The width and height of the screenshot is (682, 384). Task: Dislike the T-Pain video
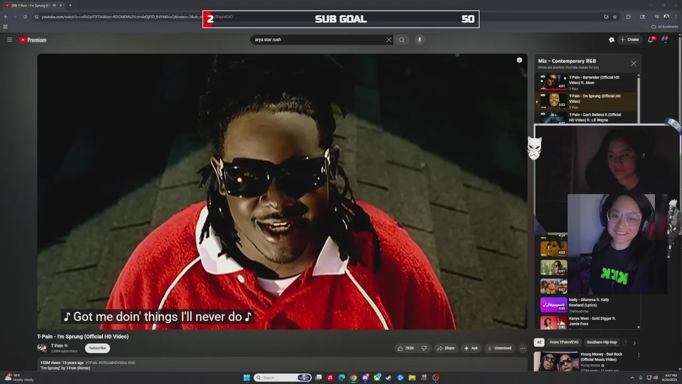click(424, 348)
